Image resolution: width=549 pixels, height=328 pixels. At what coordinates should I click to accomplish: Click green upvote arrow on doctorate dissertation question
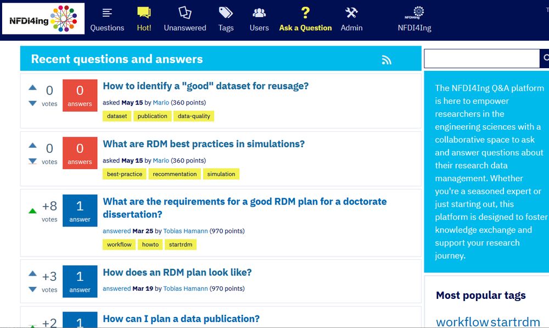point(32,210)
